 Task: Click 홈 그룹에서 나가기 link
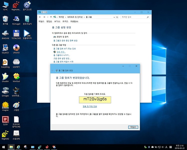coord(62,55)
